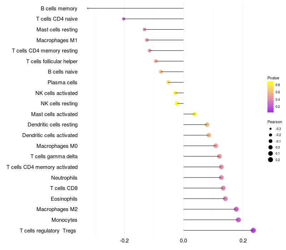Select the 0.0 x-axis tick label
Image resolution: width=286 pixels, height=250 pixels.
183,241
